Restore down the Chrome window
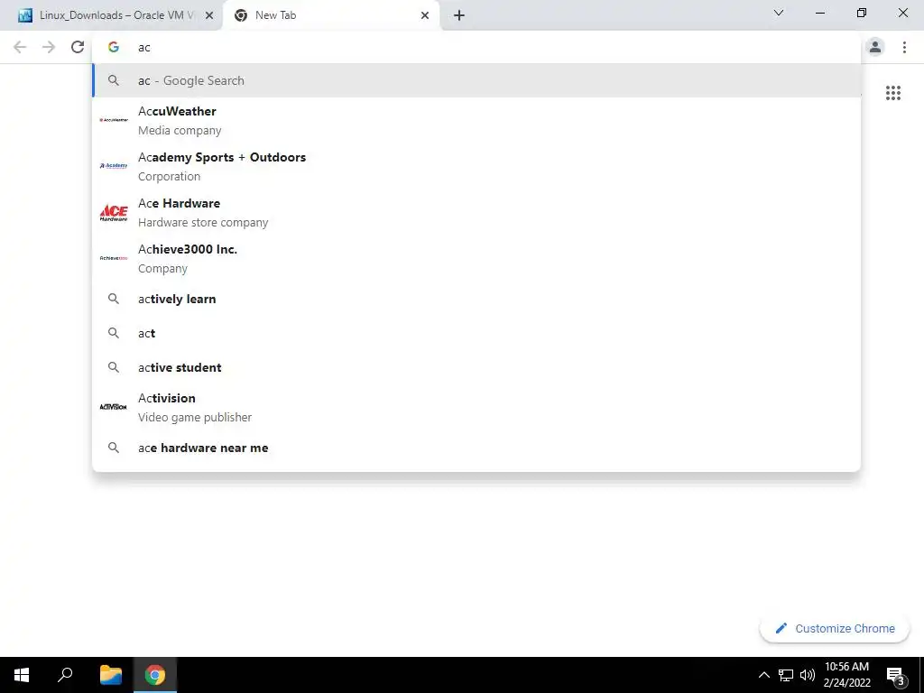 coord(862,13)
